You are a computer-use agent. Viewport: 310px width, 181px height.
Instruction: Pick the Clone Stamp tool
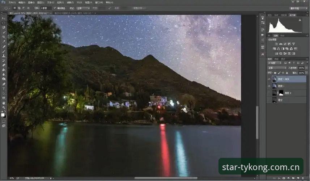pyautogui.click(x=4, y=56)
